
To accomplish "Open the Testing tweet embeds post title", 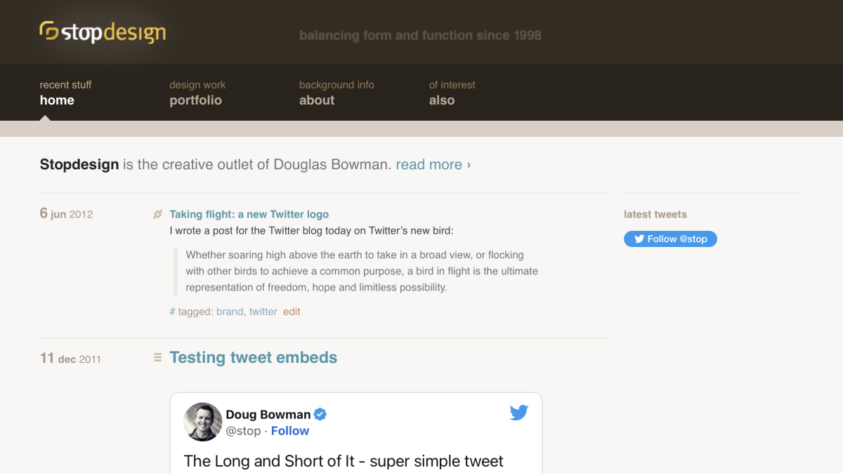I will (x=254, y=358).
